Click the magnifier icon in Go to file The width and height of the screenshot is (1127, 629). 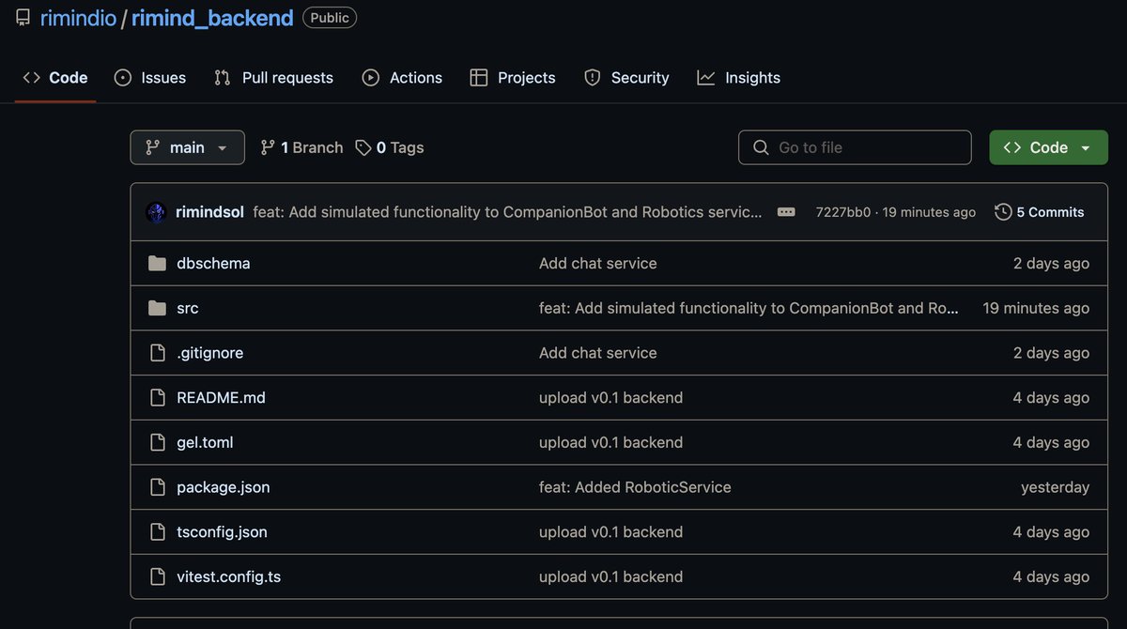tap(761, 147)
